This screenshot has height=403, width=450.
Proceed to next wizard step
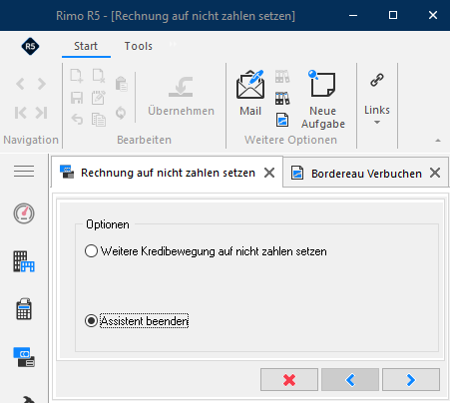[x=411, y=379]
